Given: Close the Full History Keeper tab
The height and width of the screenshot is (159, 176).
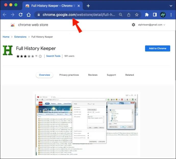Looking at the screenshot, I should pos(79,6).
